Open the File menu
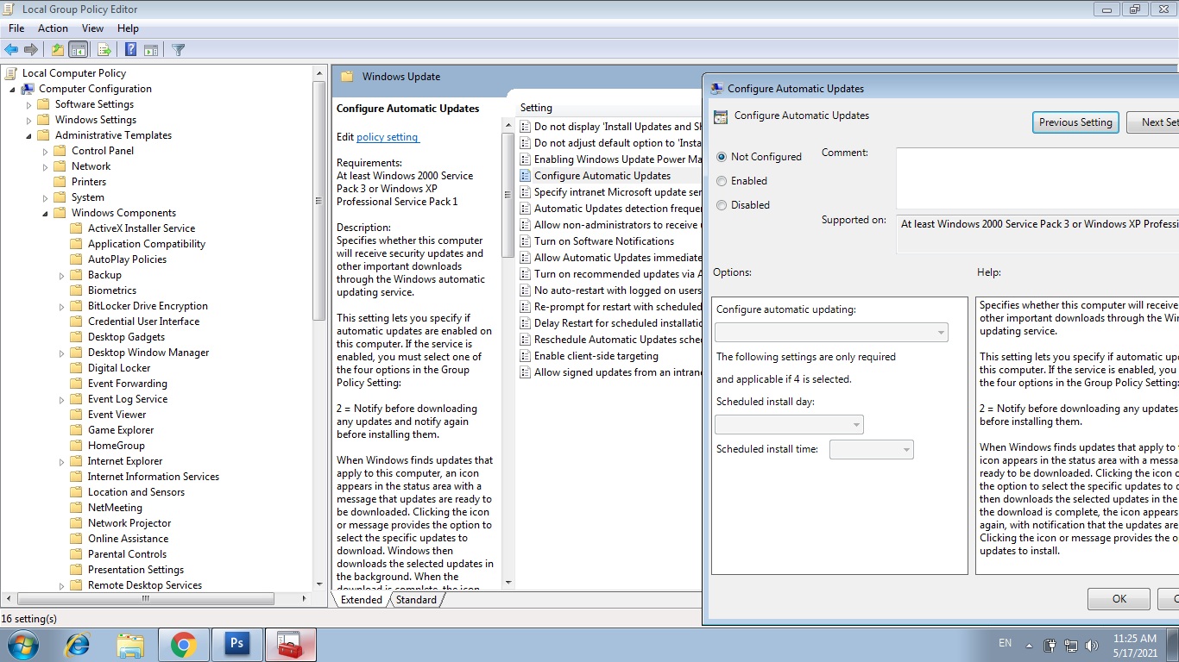 point(16,28)
